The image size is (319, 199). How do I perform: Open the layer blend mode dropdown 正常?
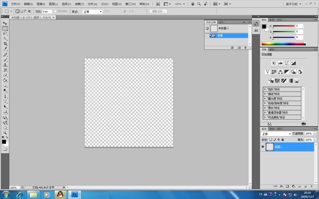276,134
